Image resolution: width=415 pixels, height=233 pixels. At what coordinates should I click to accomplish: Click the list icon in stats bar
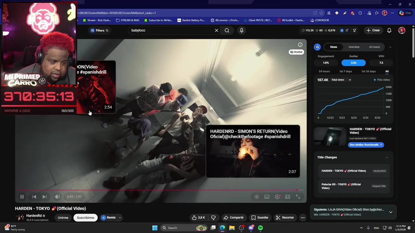347,30
